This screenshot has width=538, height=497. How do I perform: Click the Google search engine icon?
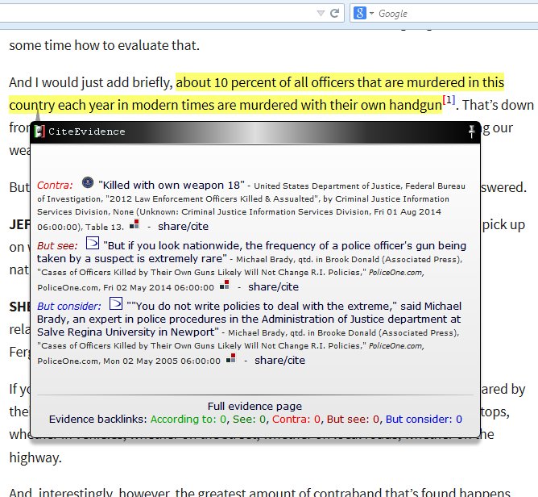click(359, 13)
